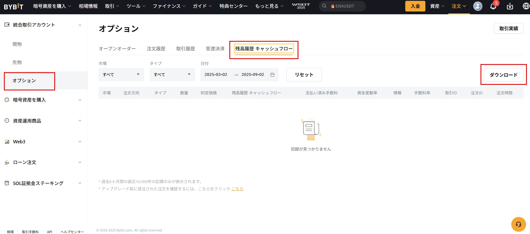Open the タイプ filter dropdown
530x234 pixels.
172,75
